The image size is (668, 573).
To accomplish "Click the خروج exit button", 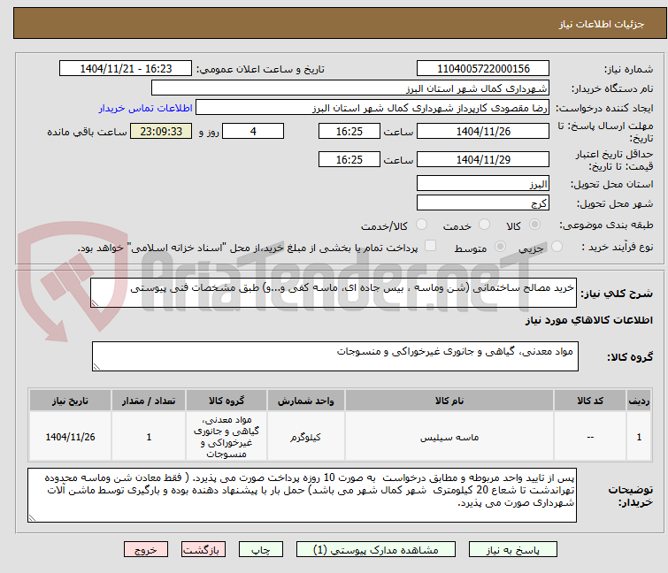I will (x=146, y=549).
